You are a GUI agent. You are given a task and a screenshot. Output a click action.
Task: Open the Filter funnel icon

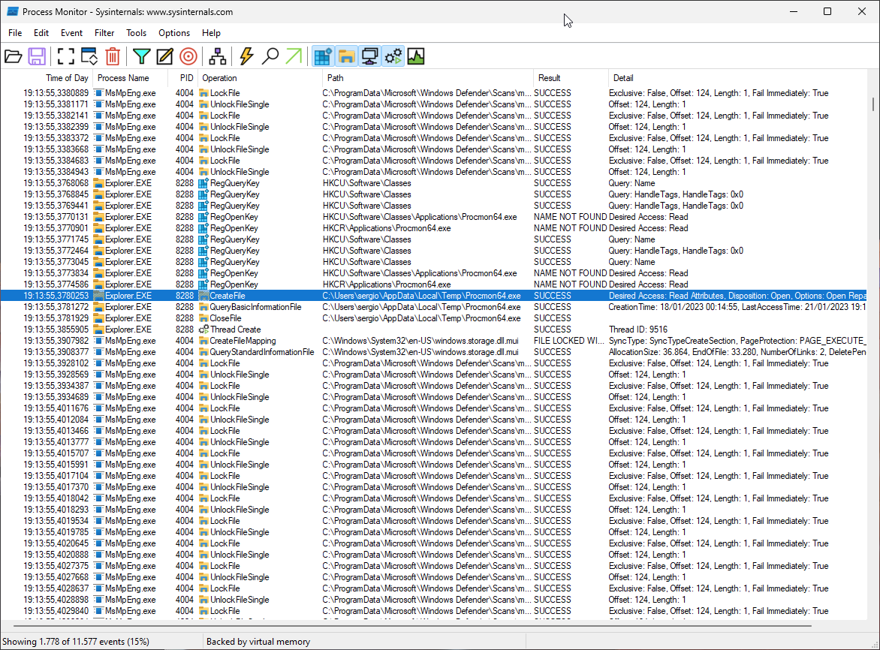point(142,56)
